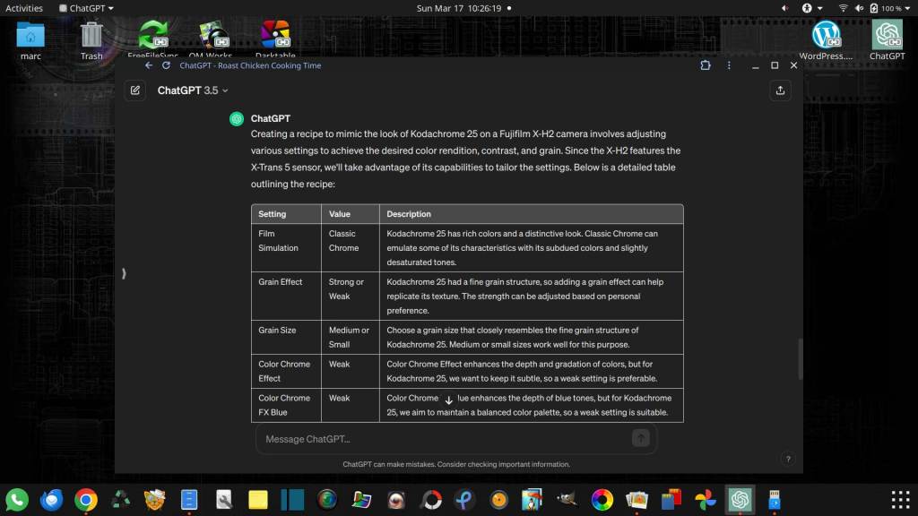This screenshot has width=918, height=516.
Task: Open the marc home folder
Action: (30, 39)
